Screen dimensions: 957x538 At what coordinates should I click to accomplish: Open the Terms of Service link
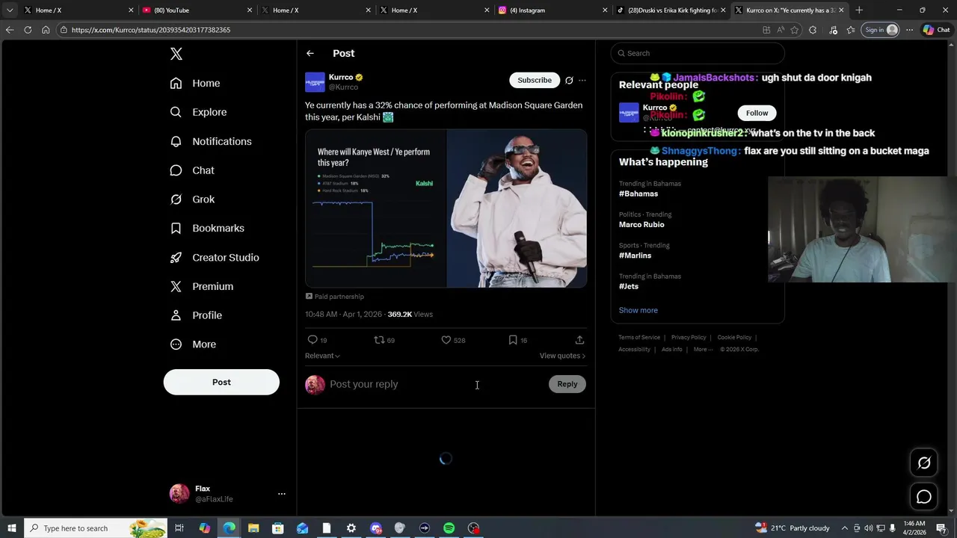click(x=639, y=338)
